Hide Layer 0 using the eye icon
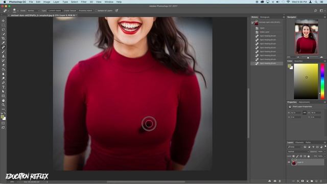 289,163
